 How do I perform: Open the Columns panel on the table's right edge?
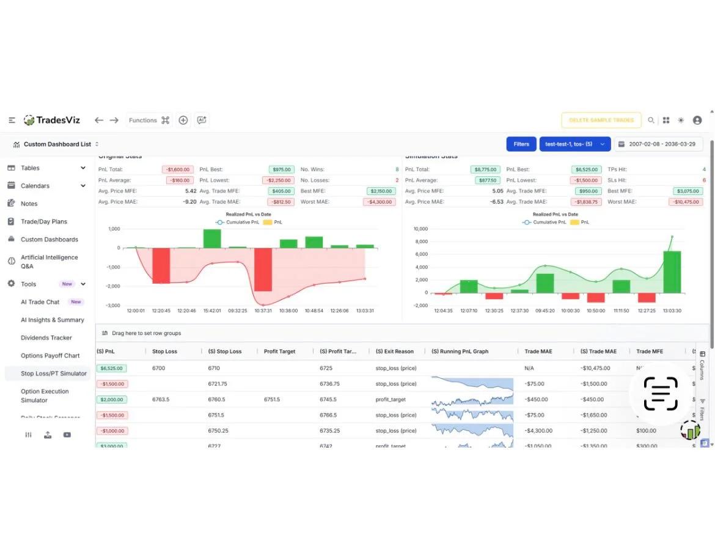click(702, 362)
